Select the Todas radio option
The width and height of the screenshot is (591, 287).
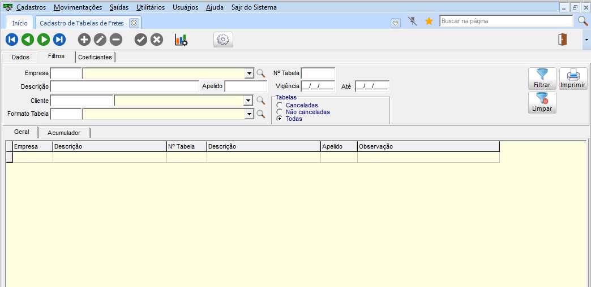click(279, 119)
